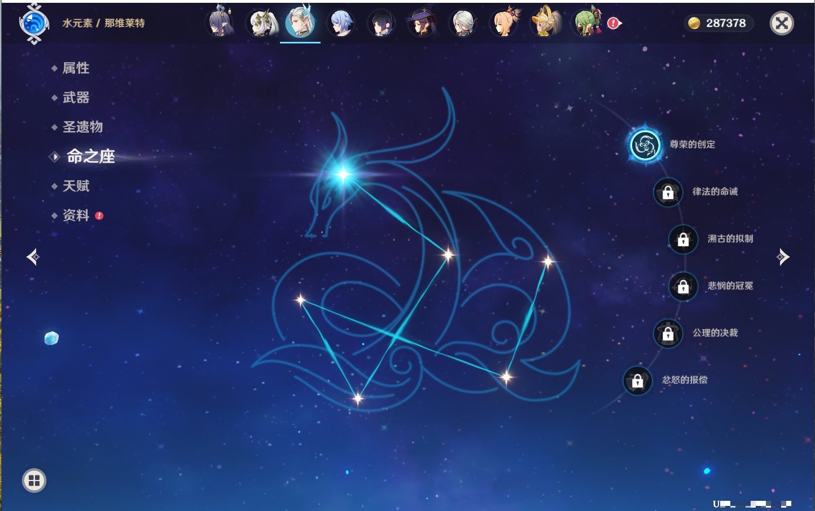
Task: Switch to previous character with left arrow
Action: 33,257
